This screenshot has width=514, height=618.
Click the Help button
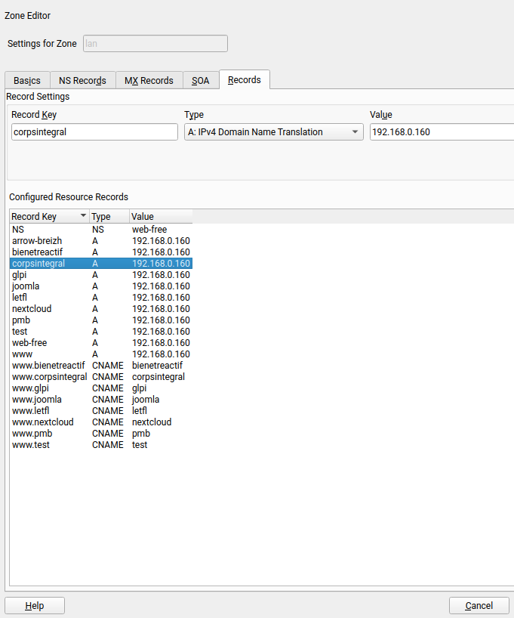pos(35,605)
